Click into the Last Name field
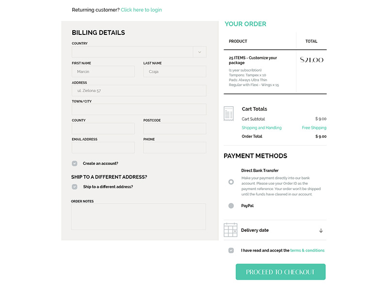 175,71
